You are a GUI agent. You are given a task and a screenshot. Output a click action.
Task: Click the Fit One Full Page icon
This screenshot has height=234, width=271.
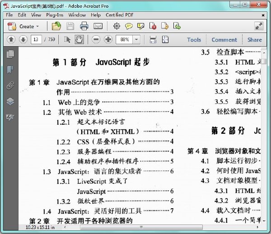pos(165,40)
